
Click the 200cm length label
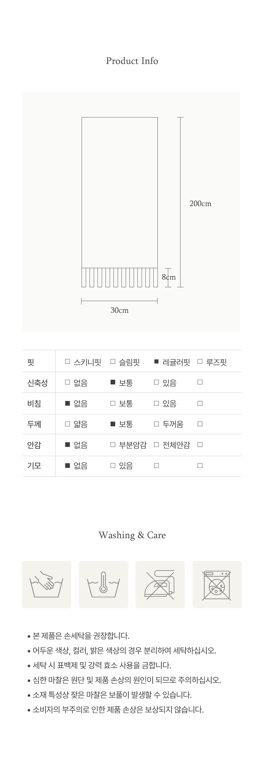200,204
